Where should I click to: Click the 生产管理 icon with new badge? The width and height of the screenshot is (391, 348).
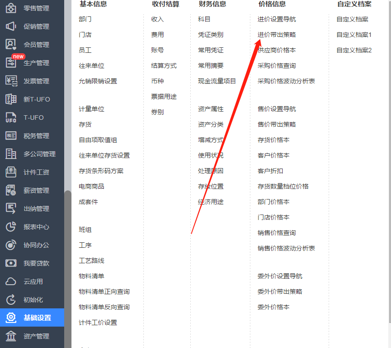[11, 62]
